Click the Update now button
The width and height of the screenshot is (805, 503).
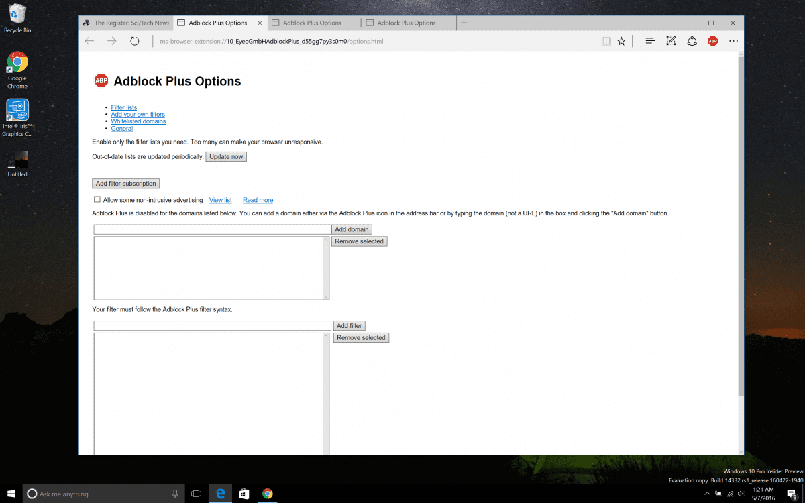pos(226,156)
